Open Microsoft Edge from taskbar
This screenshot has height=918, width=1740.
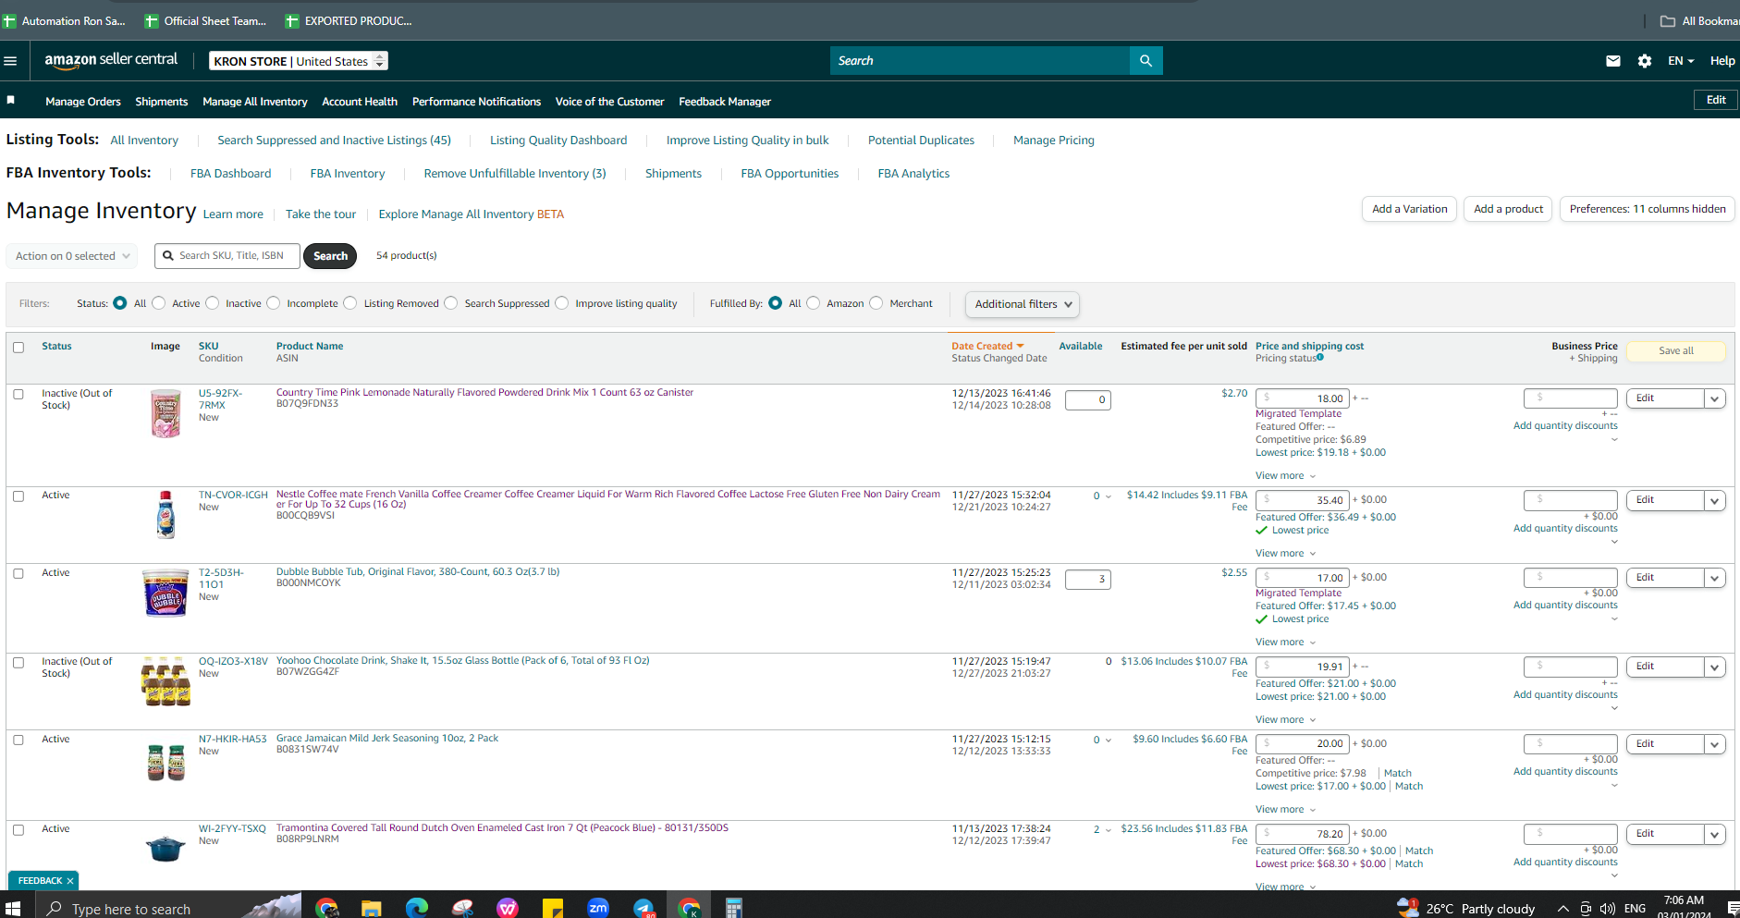[x=417, y=909]
